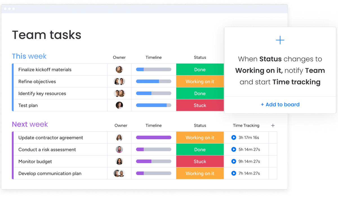
Task: Click play icon on Conduct a risk assessment timer
Action: (x=234, y=149)
